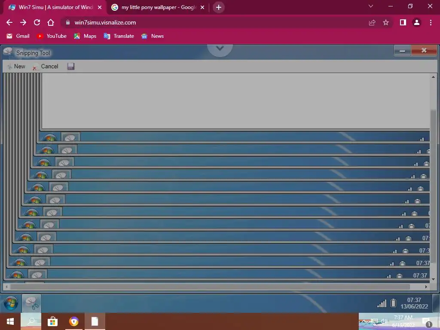
Task: Close the Win7 Simu tab
Action: pos(100,7)
